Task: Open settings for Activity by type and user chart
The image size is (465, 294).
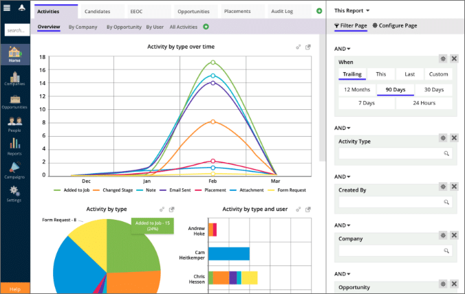Action: tap(299, 210)
